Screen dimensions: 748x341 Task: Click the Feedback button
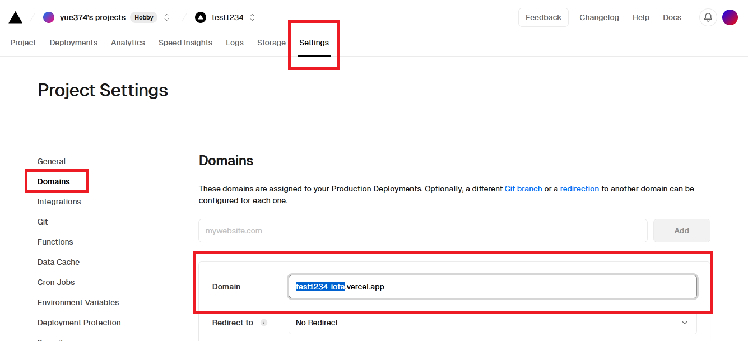[x=543, y=17]
